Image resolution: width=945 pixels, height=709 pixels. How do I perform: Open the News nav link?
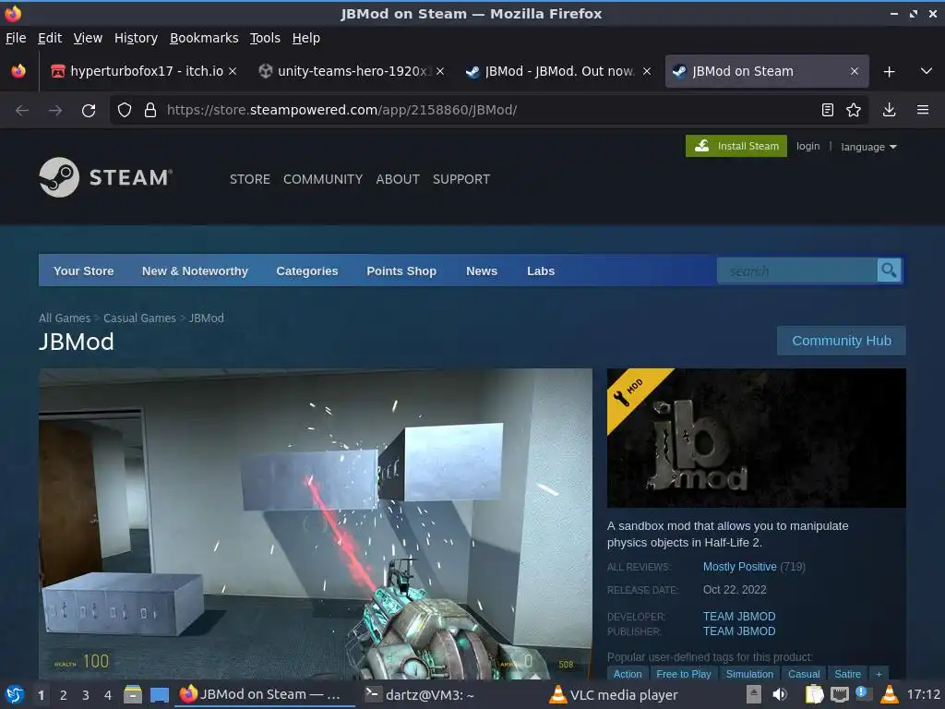pos(482,270)
